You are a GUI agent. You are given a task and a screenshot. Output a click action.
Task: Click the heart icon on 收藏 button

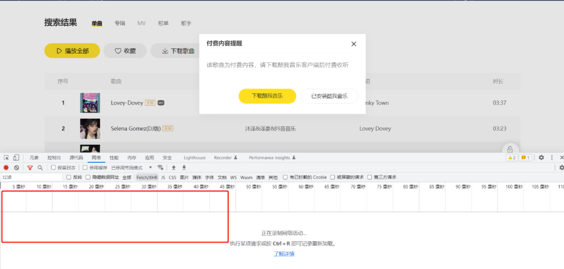tap(118, 51)
